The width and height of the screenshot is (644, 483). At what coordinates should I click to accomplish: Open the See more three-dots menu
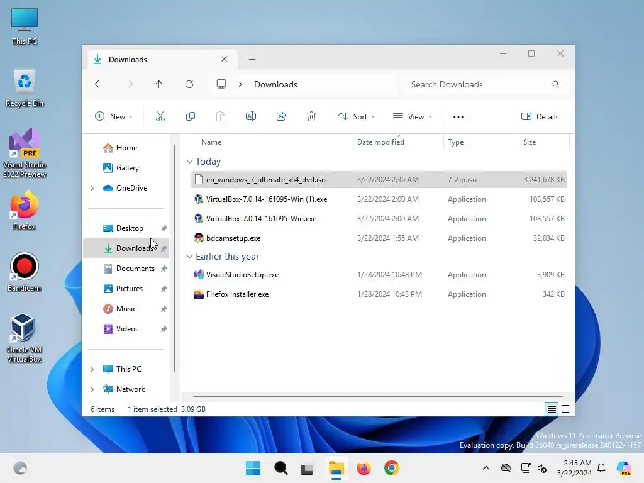click(x=458, y=116)
